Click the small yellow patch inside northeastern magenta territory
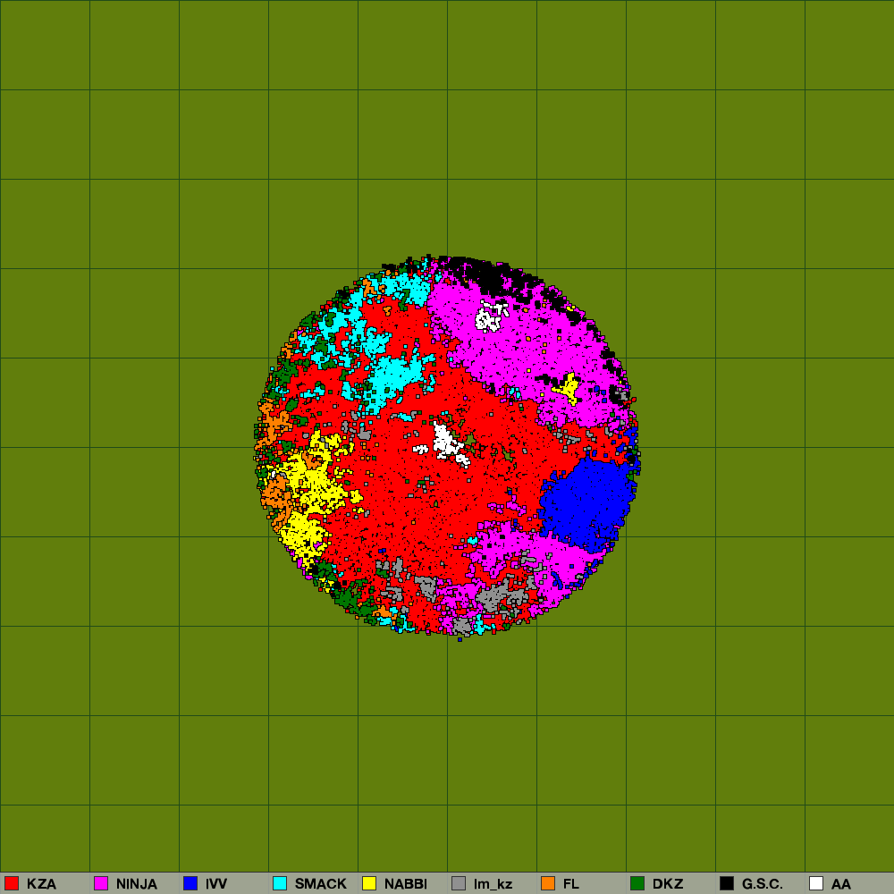 point(567,389)
